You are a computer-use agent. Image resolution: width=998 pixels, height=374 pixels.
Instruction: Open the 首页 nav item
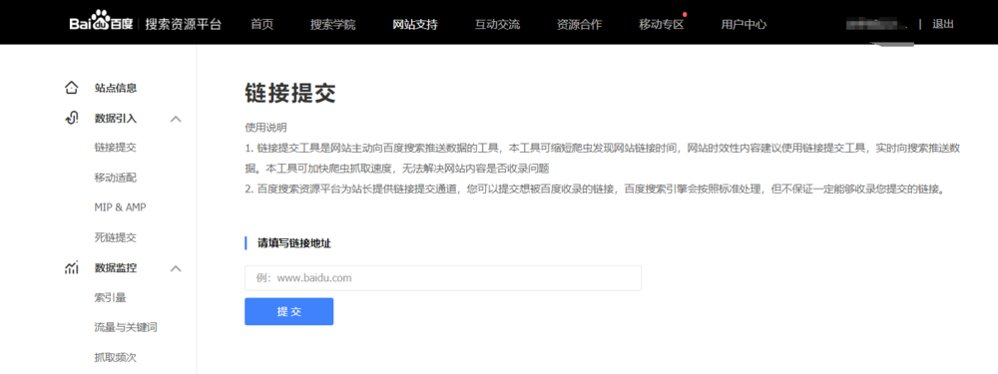pyautogui.click(x=261, y=25)
